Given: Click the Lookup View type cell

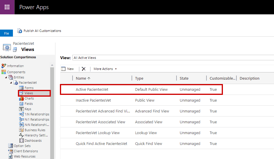Looking at the screenshot, I should (x=146, y=133).
